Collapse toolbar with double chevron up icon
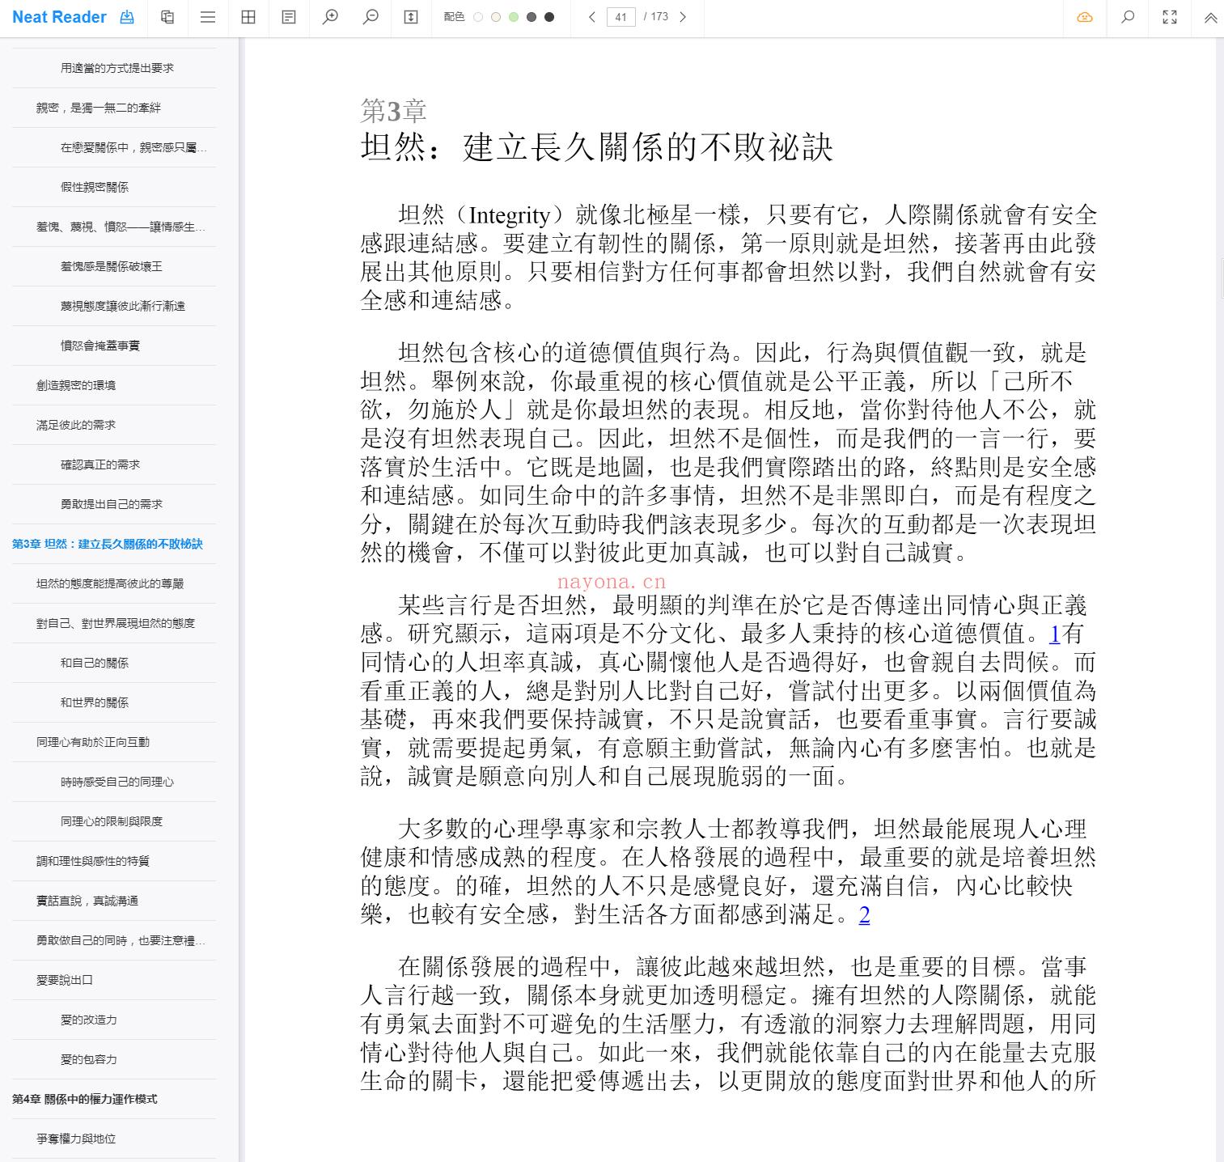The width and height of the screenshot is (1224, 1162). (x=1210, y=17)
